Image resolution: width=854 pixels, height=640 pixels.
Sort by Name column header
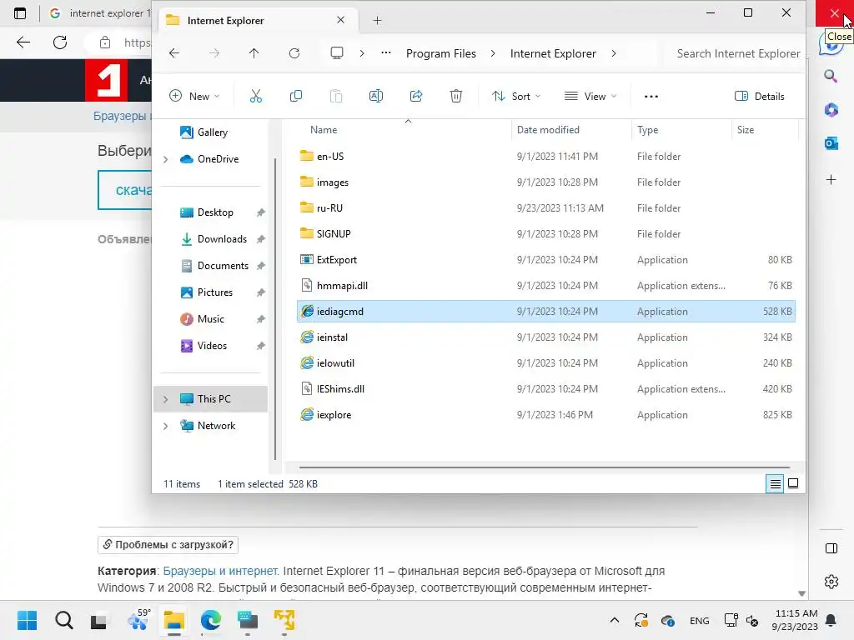(x=324, y=130)
